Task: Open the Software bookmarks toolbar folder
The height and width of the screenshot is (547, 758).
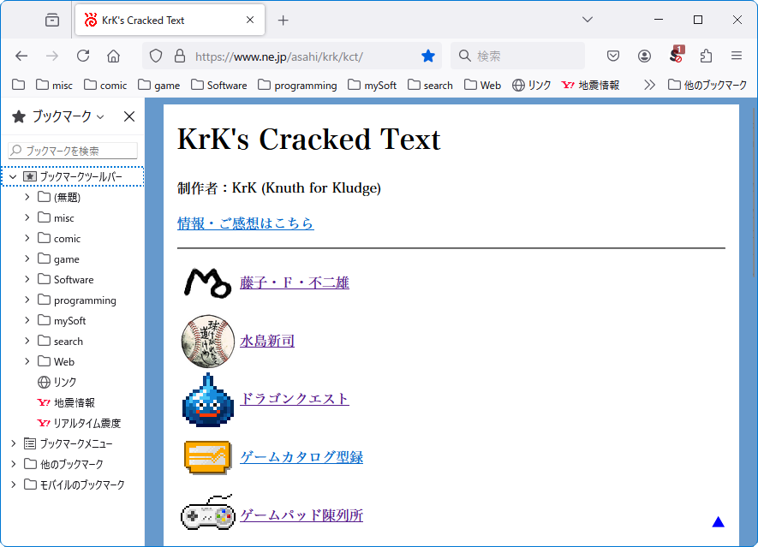Action: click(218, 85)
